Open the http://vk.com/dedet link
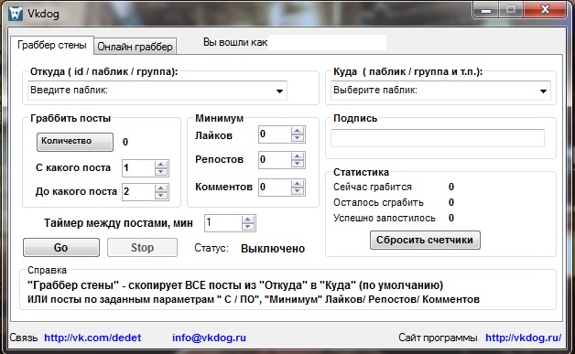This screenshot has height=354, width=575. pyautogui.click(x=92, y=338)
